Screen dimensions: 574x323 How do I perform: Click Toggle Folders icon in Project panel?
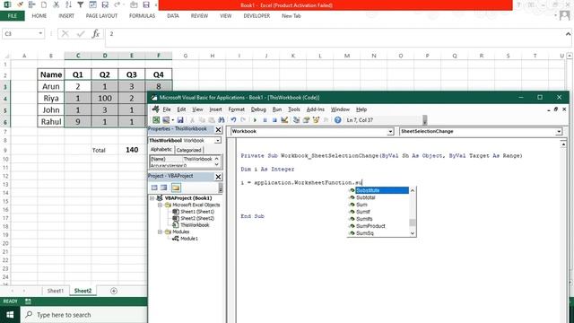coord(176,188)
